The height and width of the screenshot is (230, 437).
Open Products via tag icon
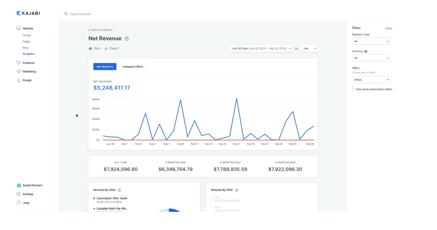19,62
